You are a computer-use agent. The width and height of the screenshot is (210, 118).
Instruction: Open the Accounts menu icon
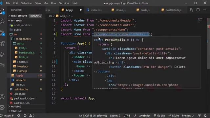pos(2,97)
